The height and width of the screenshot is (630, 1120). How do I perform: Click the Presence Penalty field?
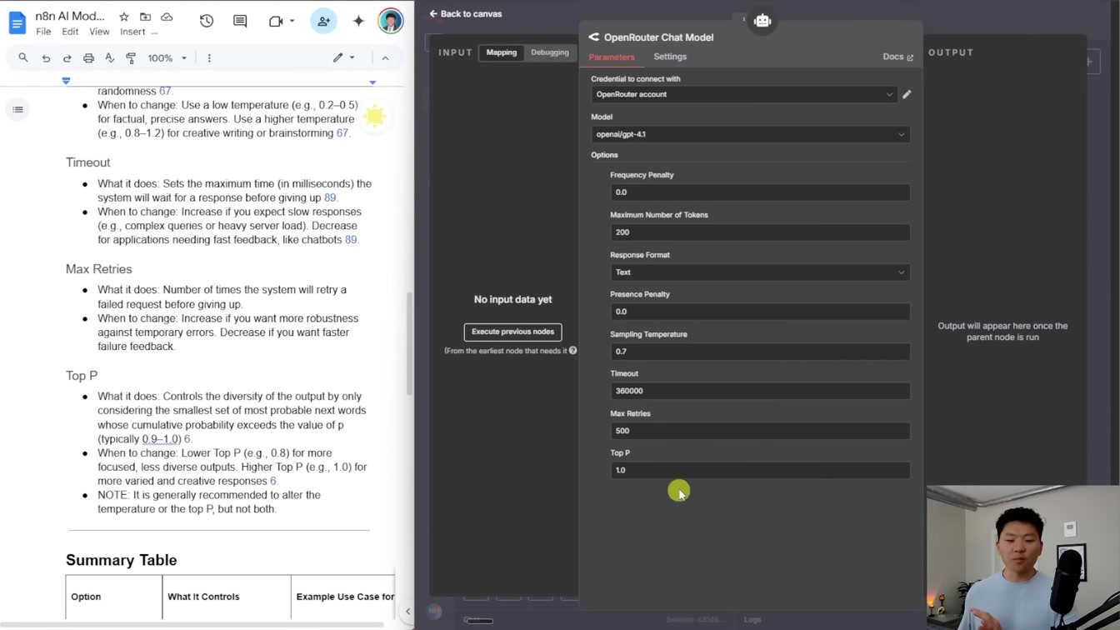[760, 312]
